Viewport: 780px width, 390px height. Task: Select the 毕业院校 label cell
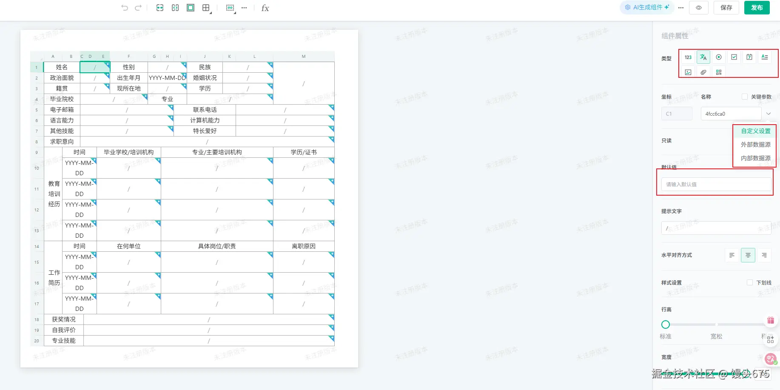pyautogui.click(x=62, y=99)
